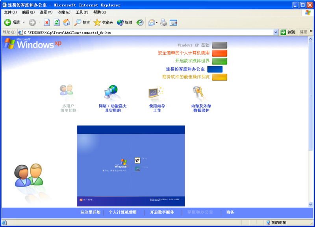The width and height of the screenshot is (315, 227).
Task: Click the orange 安全简单的个人计算机使用 button
Action: (x=220, y=53)
